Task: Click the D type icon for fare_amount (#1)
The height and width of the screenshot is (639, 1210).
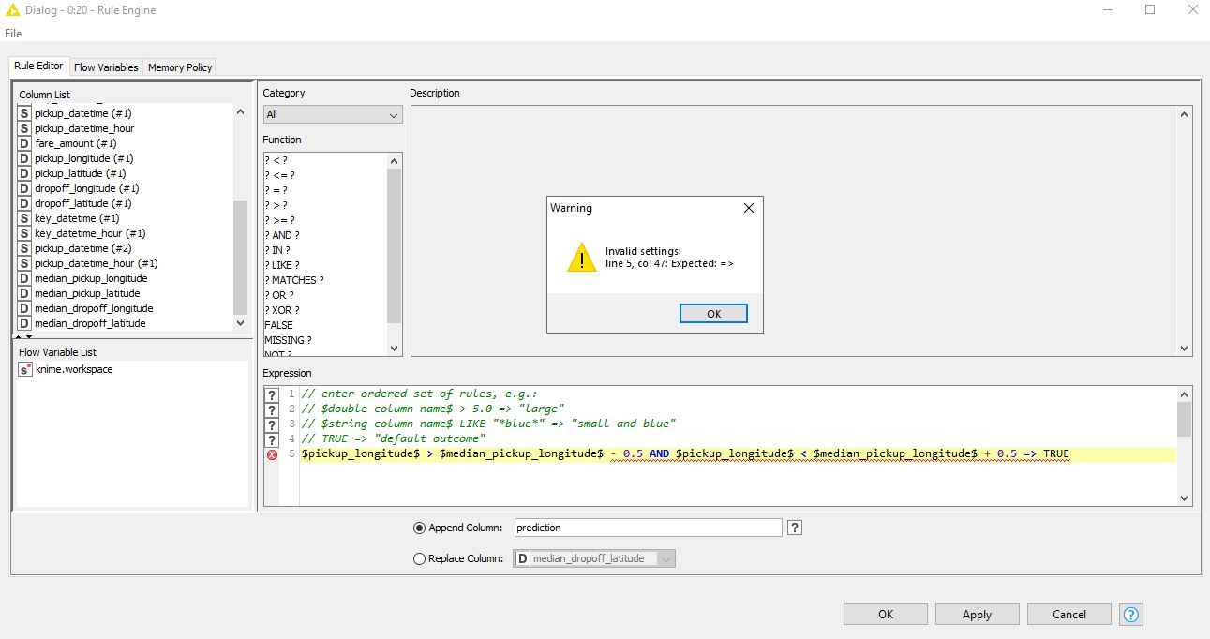Action: (x=25, y=143)
